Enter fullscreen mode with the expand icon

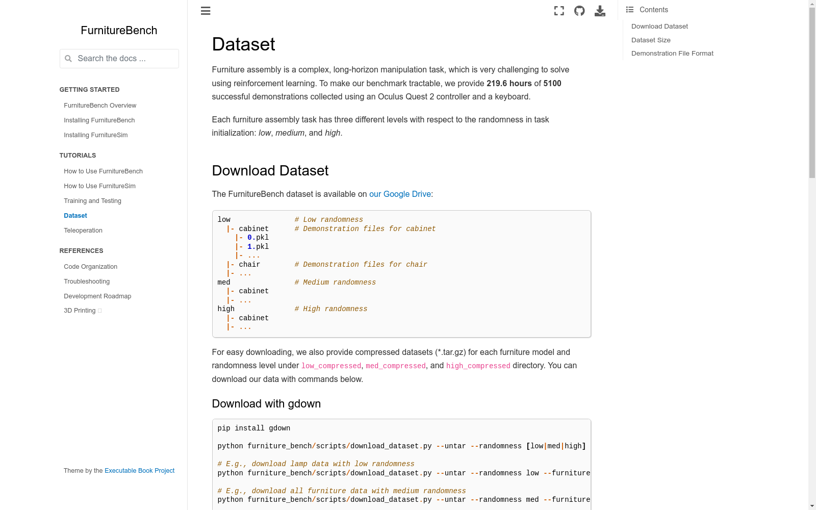coord(559,11)
